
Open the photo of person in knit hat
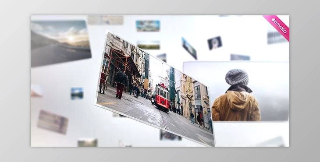point(236,92)
